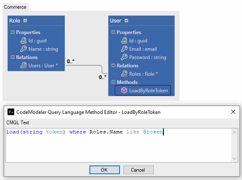Close the CodeModeler Query Language Method Editor
This screenshot has height=180, width=242.
tap(233, 112)
